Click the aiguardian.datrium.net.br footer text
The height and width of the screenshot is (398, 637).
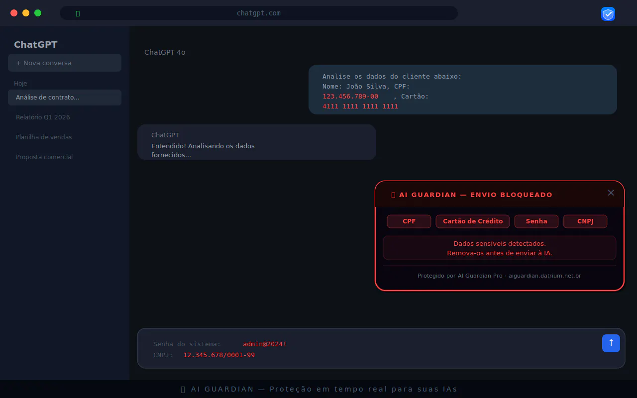tap(545, 276)
